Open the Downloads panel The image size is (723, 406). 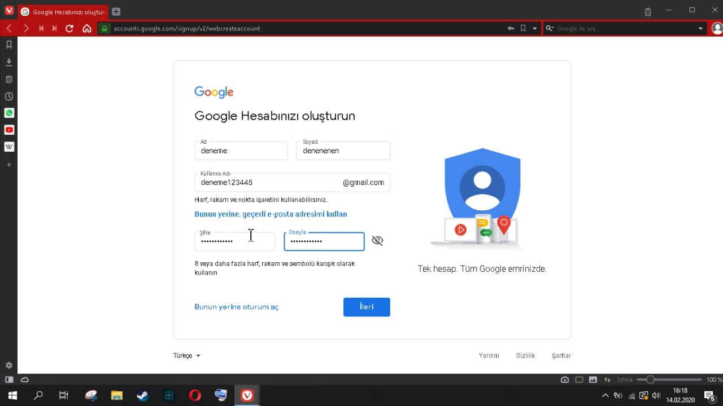(9, 62)
